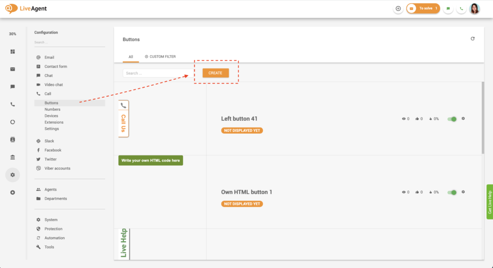The height and width of the screenshot is (268, 493).
Task: Open settings gear for Own HTML button 1
Action: click(463, 192)
